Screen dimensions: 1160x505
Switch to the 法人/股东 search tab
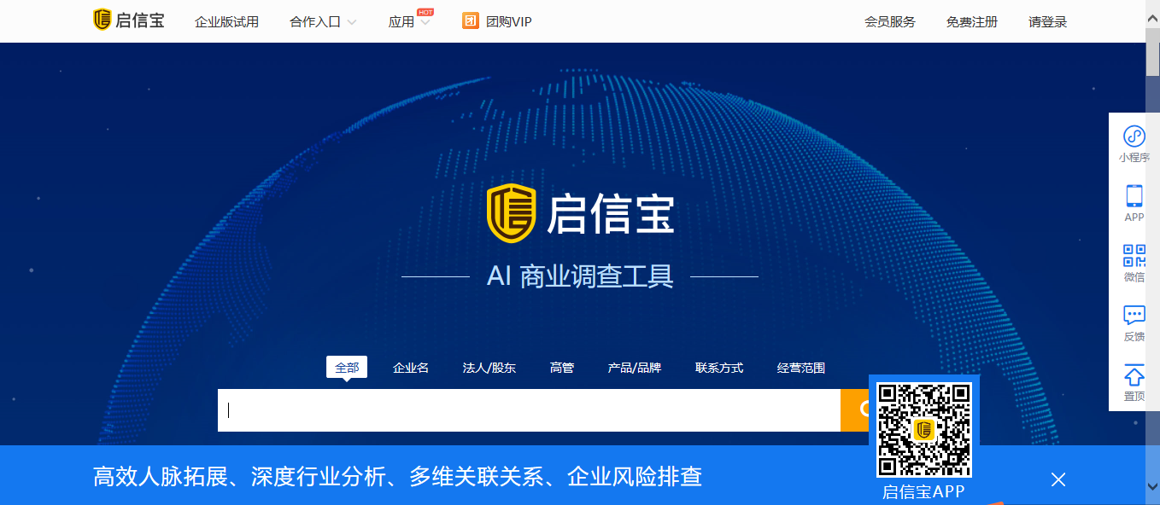pyautogui.click(x=489, y=368)
